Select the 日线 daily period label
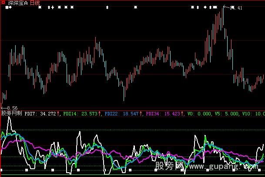This screenshot has height=177, width=265. (x=35, y=3)
